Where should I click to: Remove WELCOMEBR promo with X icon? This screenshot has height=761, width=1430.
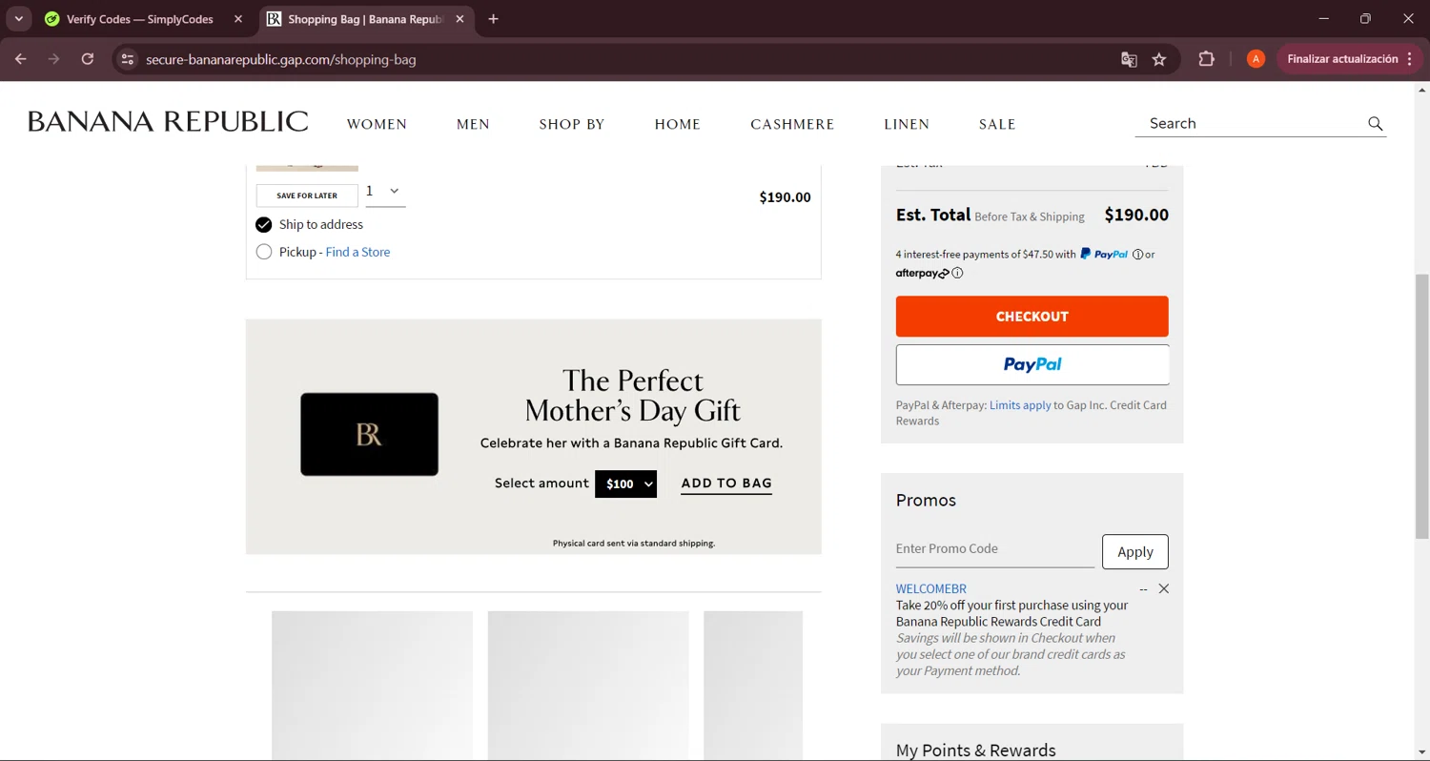point(1163,588)
